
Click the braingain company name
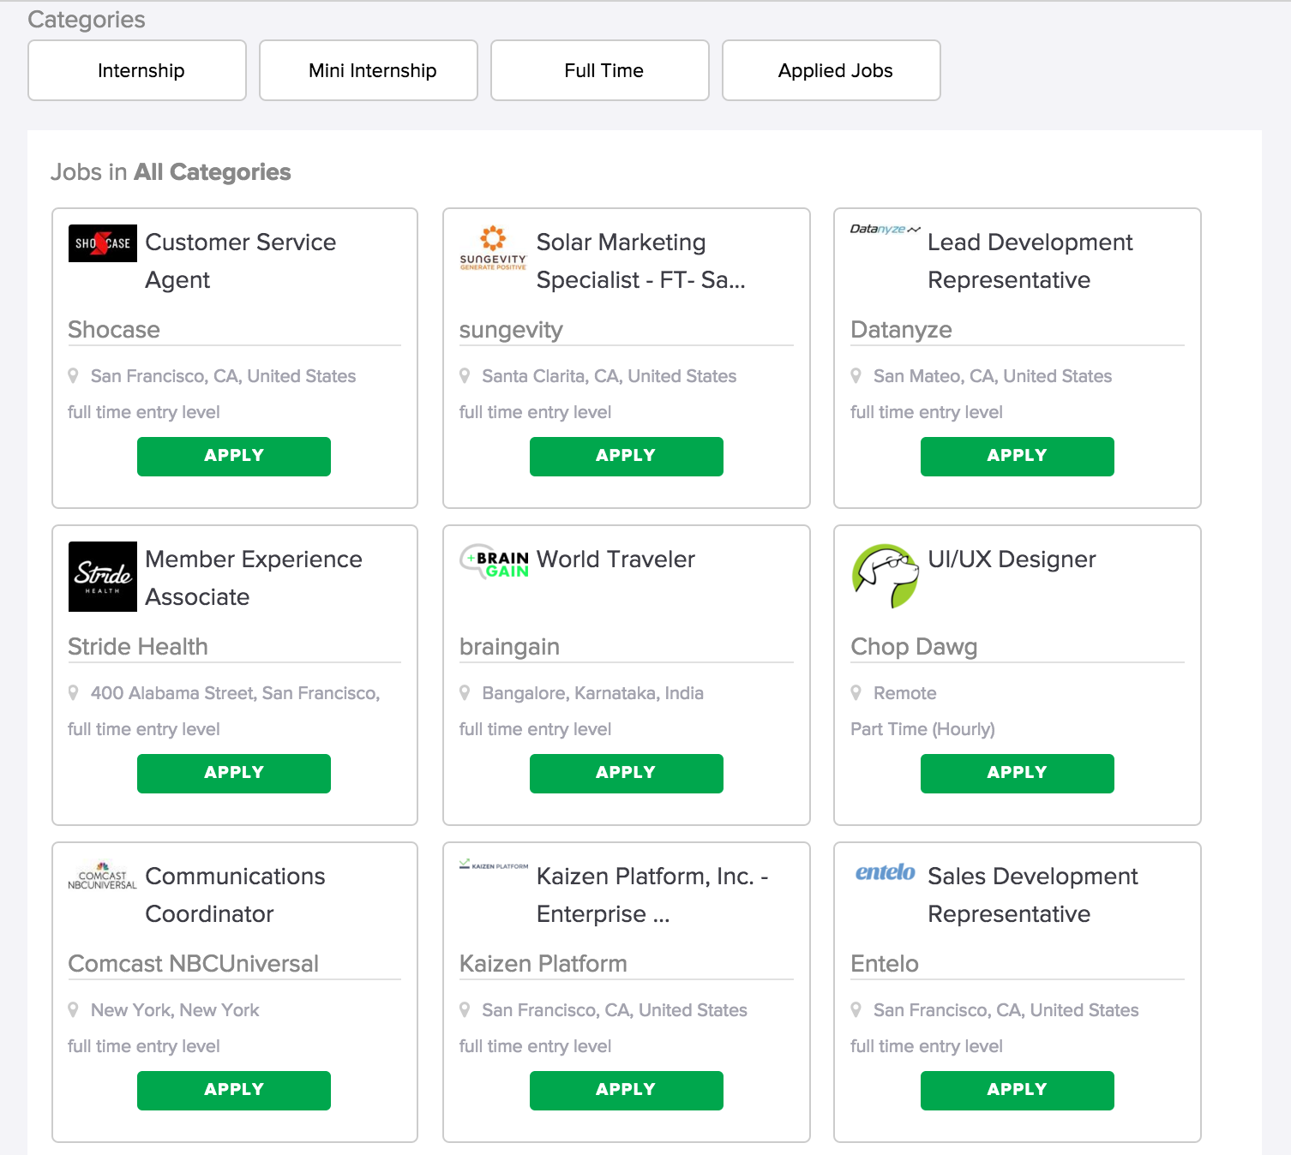[x=509, y=647]
